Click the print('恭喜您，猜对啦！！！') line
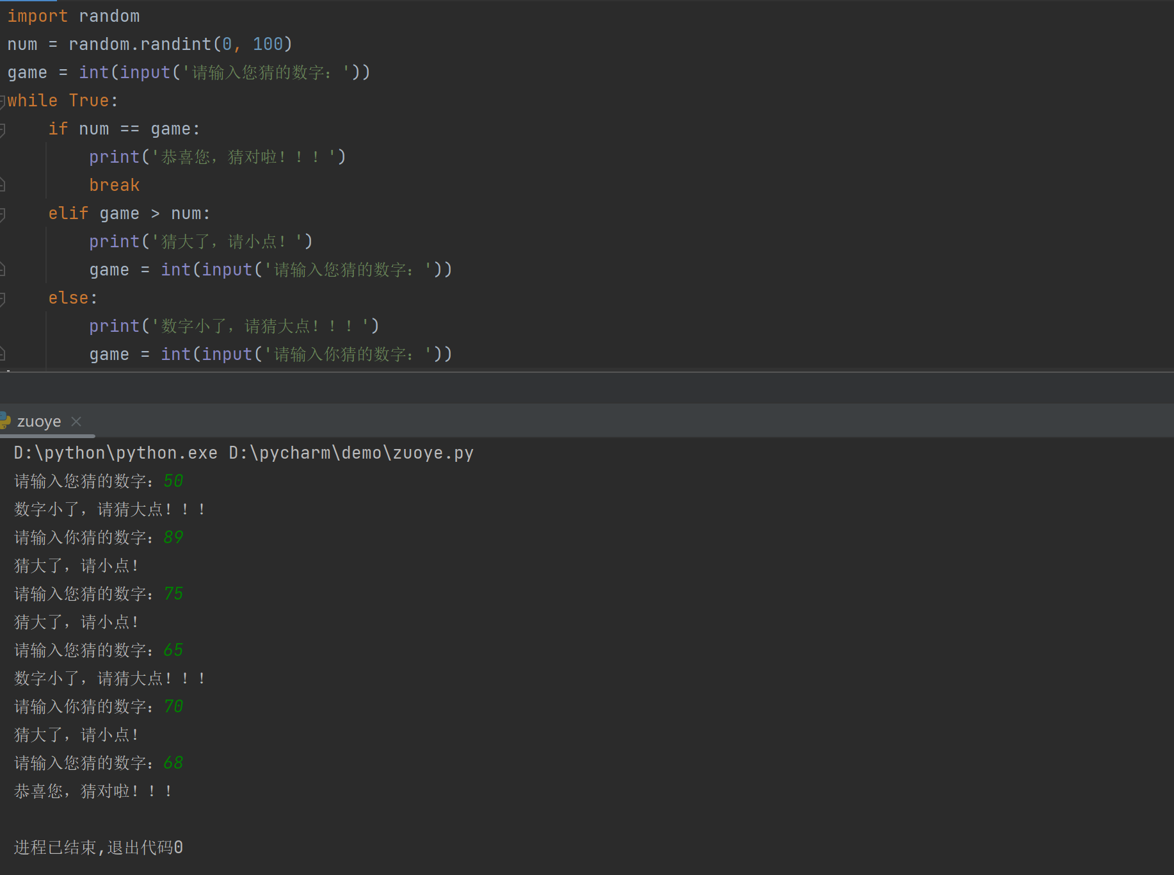Viewport: 1174px width, 875px height. [x=218, y=157]
